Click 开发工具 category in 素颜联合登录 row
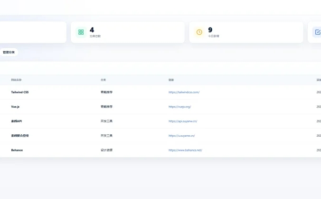This screenshot has height=199, width=321. tap(106, 136)
